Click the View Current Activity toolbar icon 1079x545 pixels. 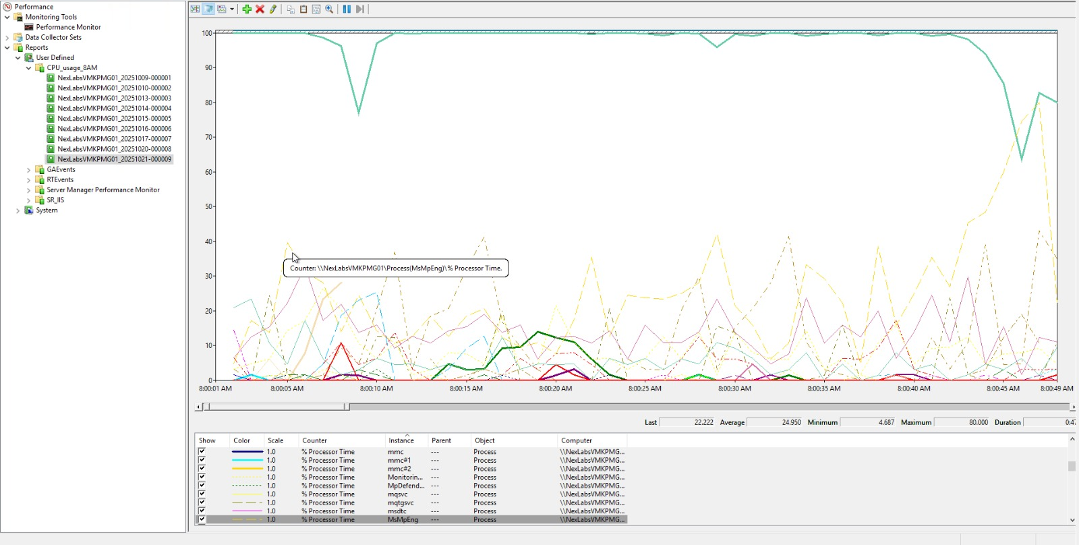(195, 9)
